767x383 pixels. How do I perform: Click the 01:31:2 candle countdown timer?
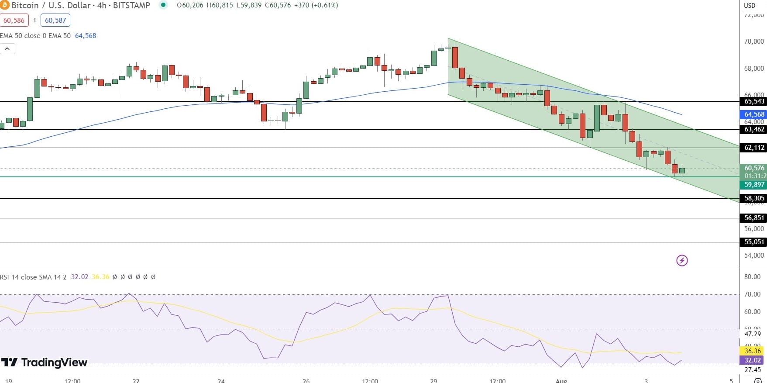point(755,176)
